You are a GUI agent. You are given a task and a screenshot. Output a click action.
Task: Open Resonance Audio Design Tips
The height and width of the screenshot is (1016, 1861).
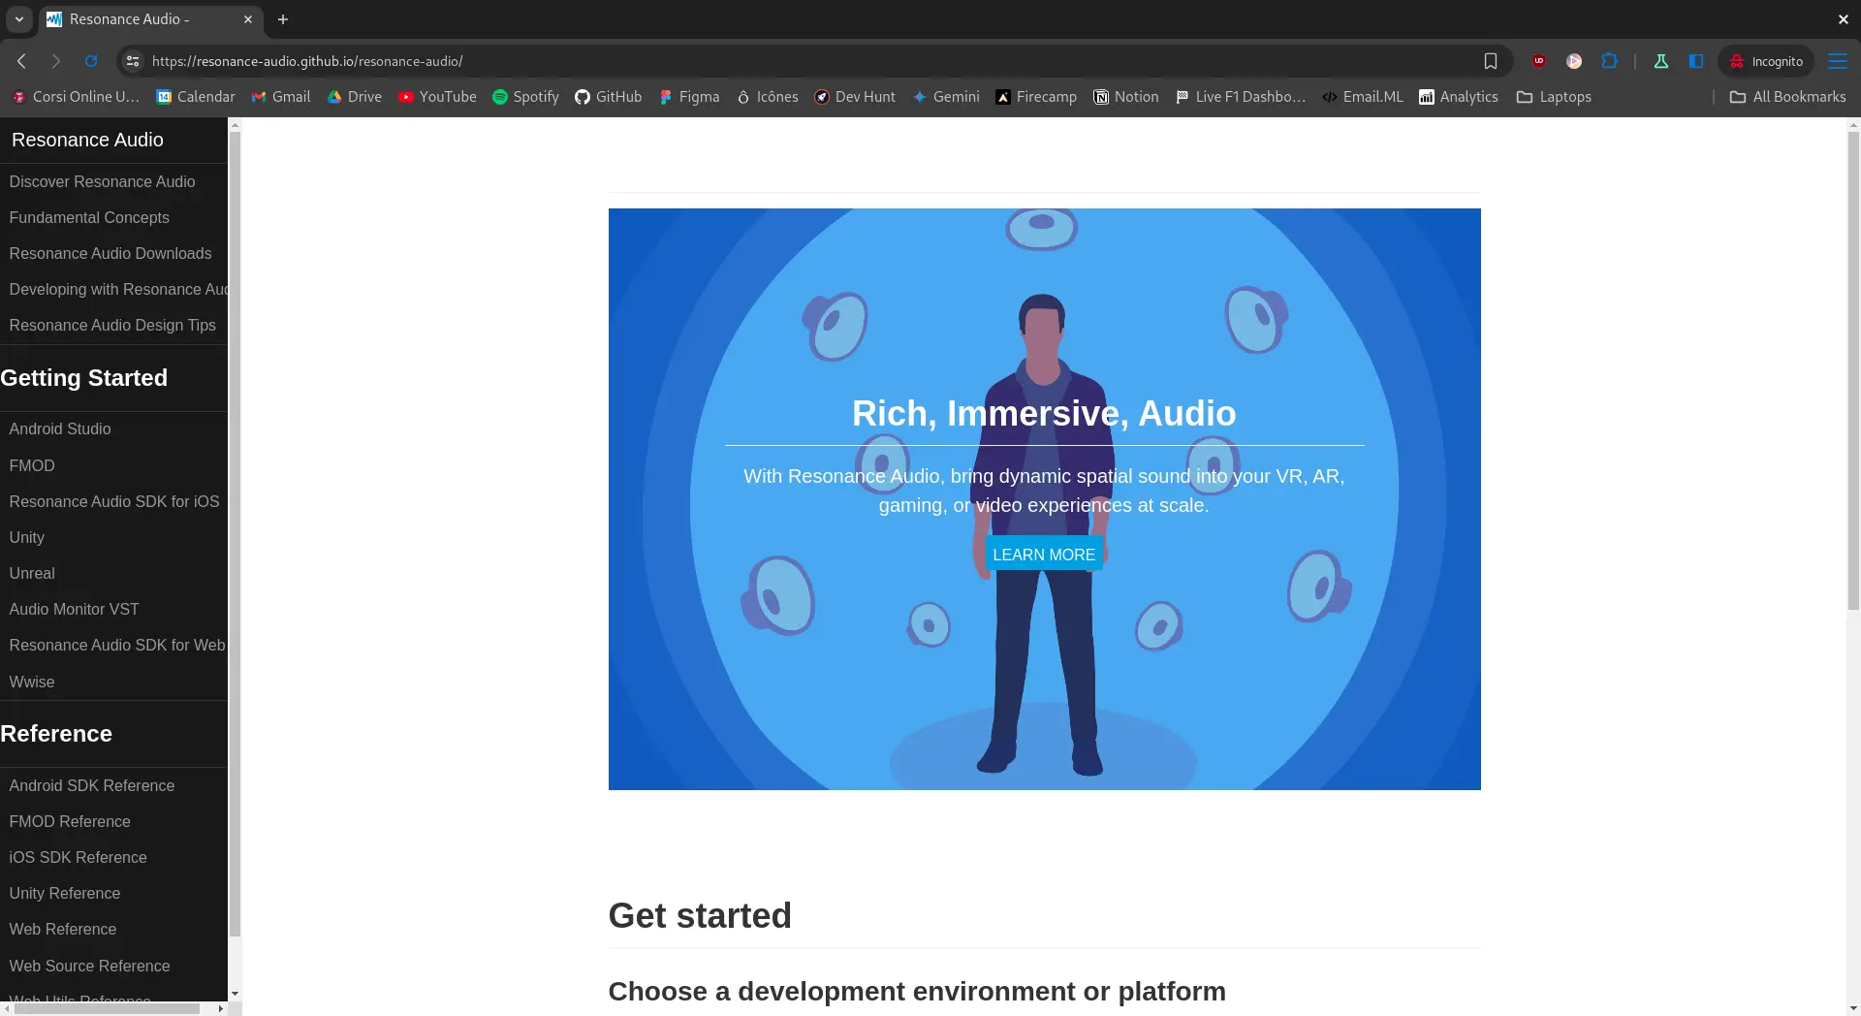click(112, 326)
